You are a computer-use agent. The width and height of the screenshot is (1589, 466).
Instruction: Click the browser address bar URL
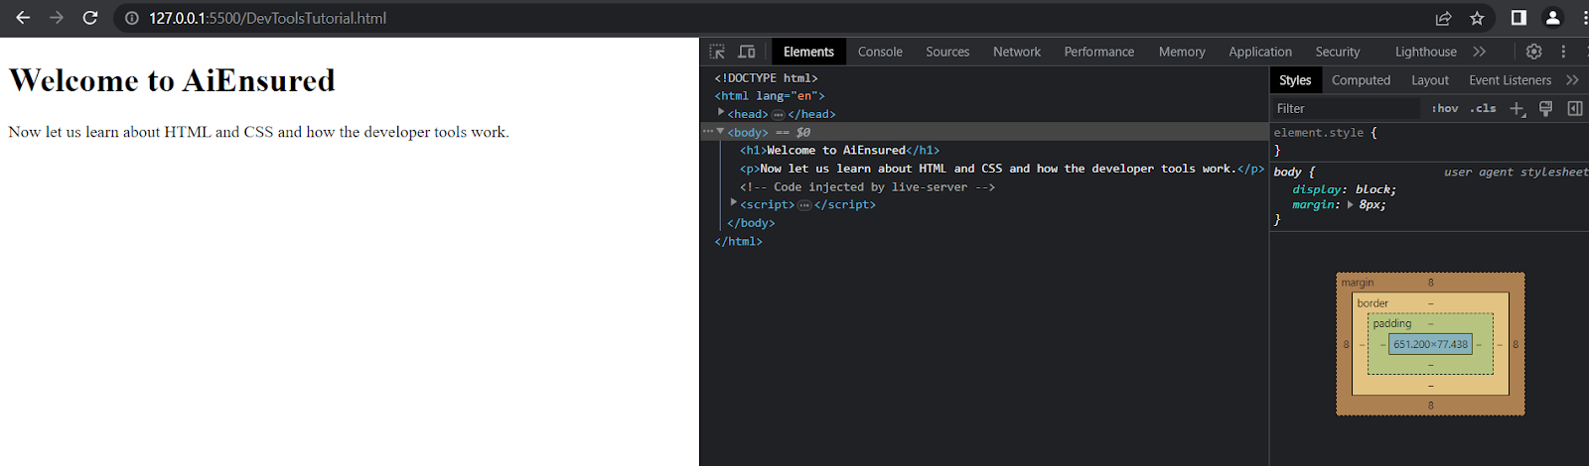point(267,18)
